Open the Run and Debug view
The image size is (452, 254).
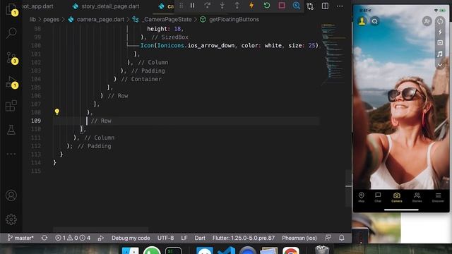[12, 83]
